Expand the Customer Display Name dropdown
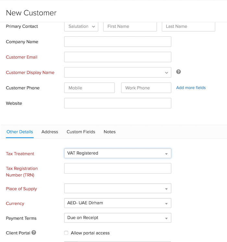This screenshot has width=227, height=242. [118, 72]
